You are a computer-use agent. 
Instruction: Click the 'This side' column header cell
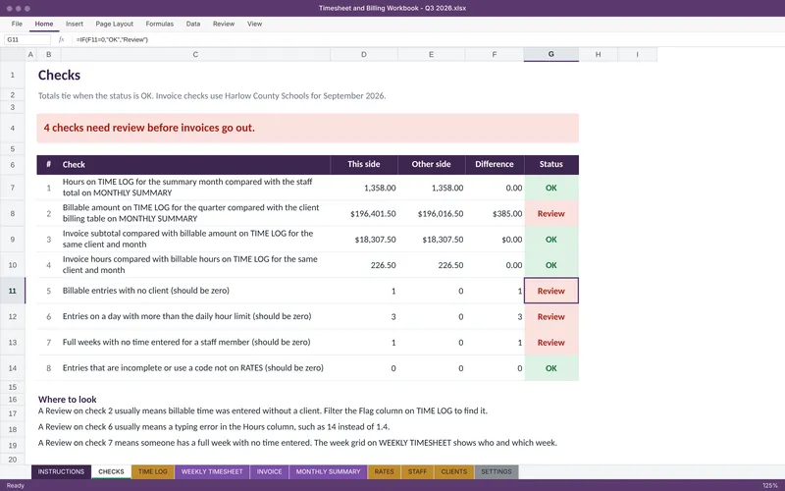[x=364, y=164]
